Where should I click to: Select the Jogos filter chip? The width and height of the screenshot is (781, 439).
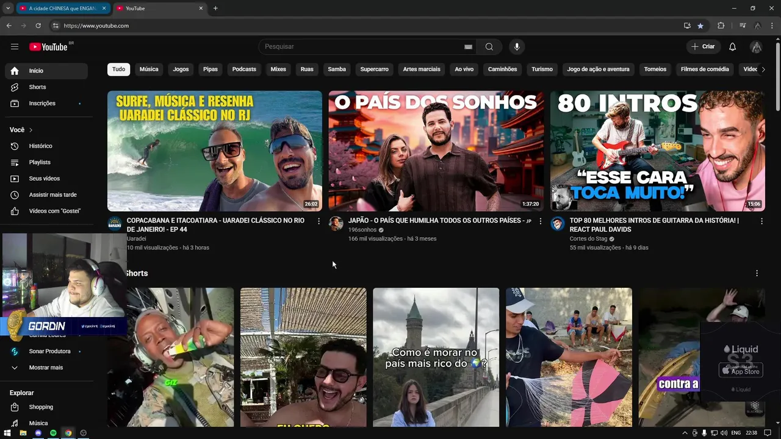[181, 70]
